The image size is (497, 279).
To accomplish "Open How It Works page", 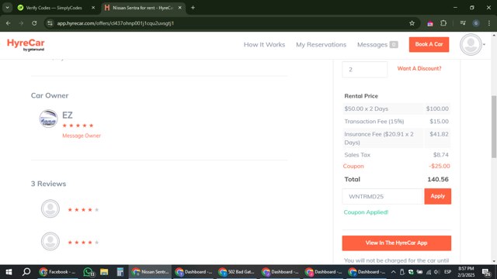I will pyautogui.click(x=264, y=45).
